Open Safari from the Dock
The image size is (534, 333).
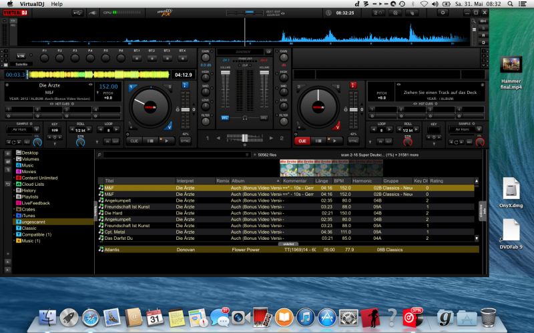(x=90, y=318)
